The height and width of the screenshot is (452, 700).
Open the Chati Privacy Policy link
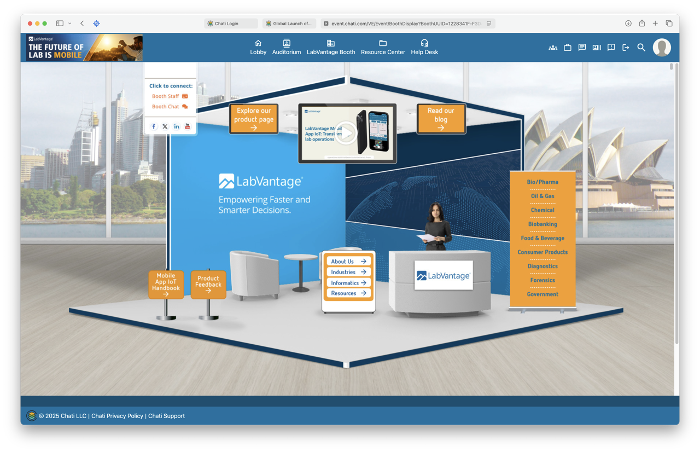pos(117,416)
